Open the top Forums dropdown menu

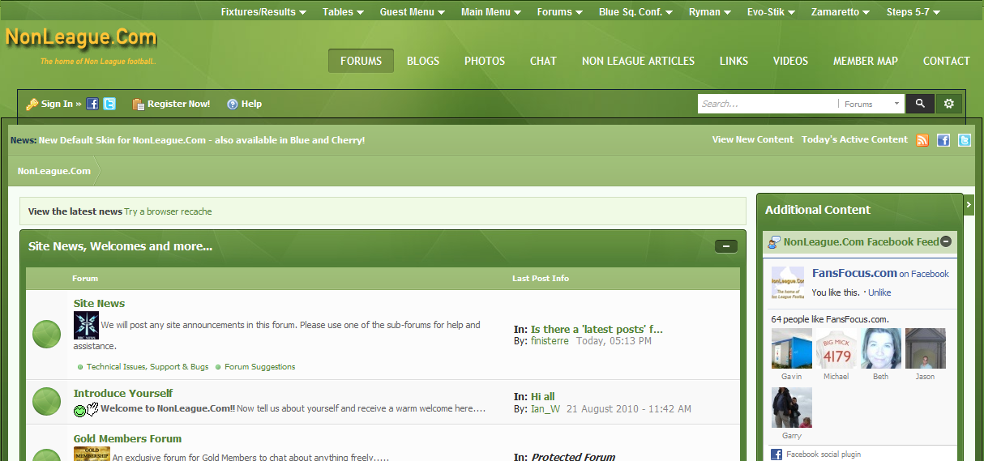(559, 12)
